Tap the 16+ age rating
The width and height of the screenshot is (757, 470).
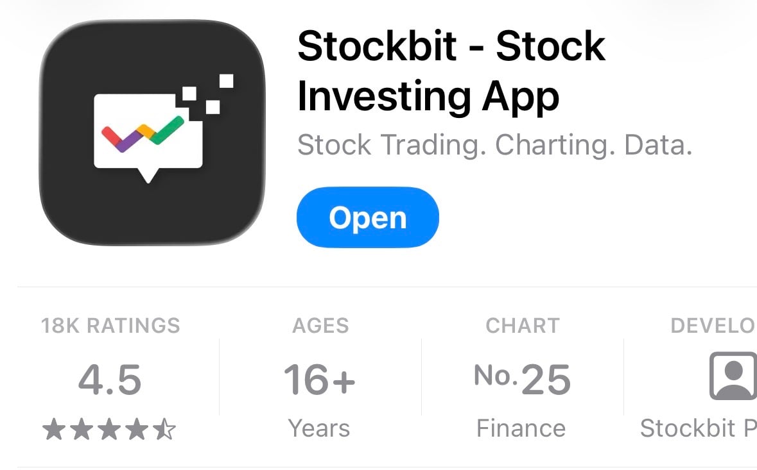tap(320, 380)
